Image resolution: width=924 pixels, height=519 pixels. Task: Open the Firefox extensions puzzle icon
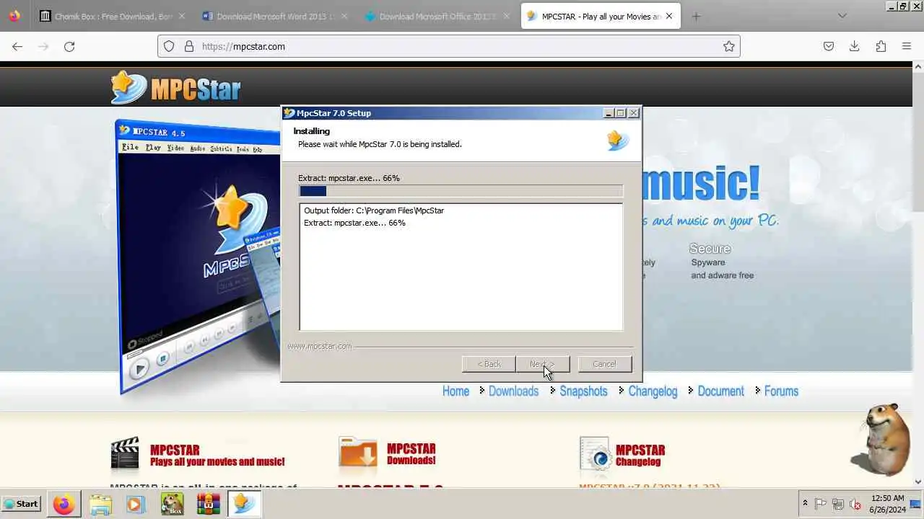pos(881,46)
